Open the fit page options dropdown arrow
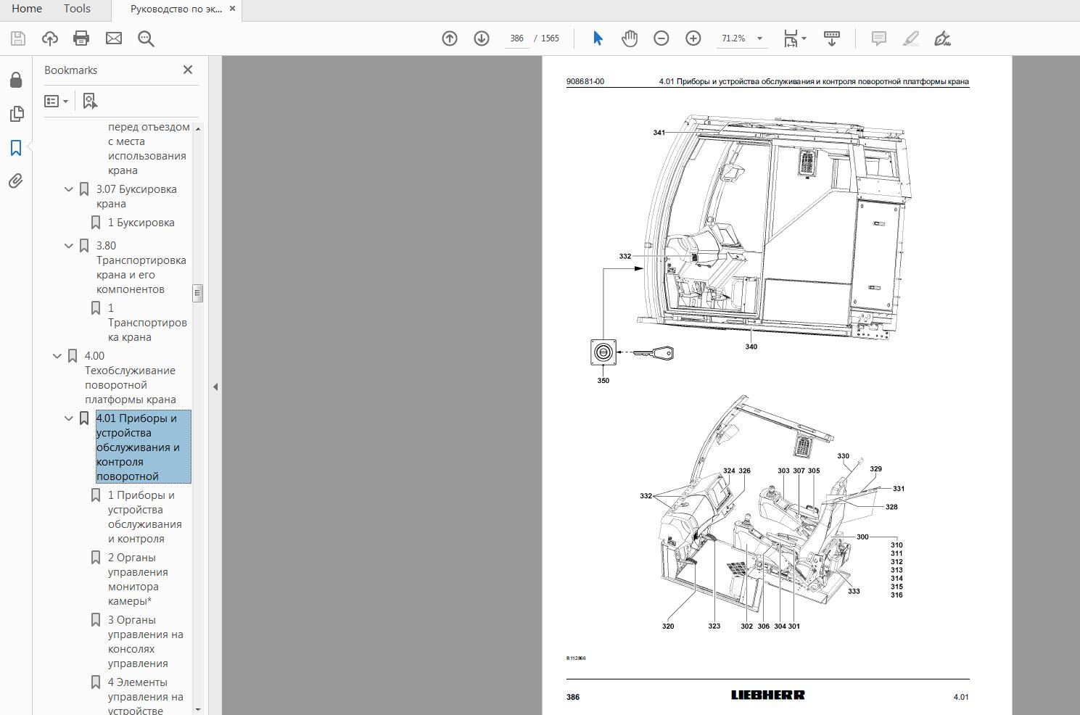Image resolution: width=1080 pixels, height=715 pixels. pyautogui.click(x=804, y=38)
